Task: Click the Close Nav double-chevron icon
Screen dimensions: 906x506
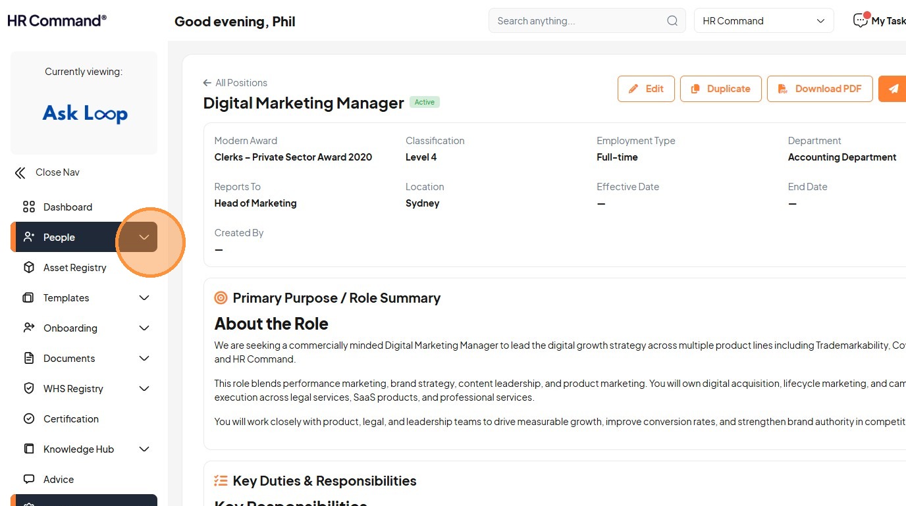Action: [x=20, y=173]
